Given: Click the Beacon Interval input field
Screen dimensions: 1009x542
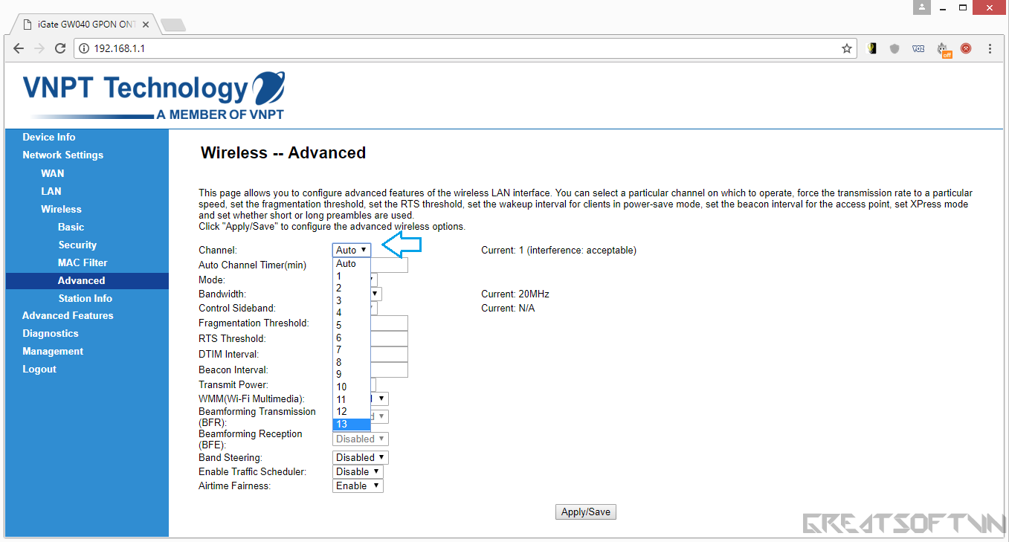Looking at the screenshot, I should point(389,370).
